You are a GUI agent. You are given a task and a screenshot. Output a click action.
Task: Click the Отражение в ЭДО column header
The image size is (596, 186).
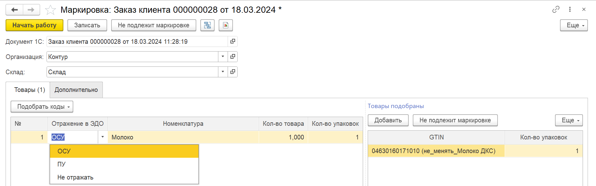pos(78,124)
